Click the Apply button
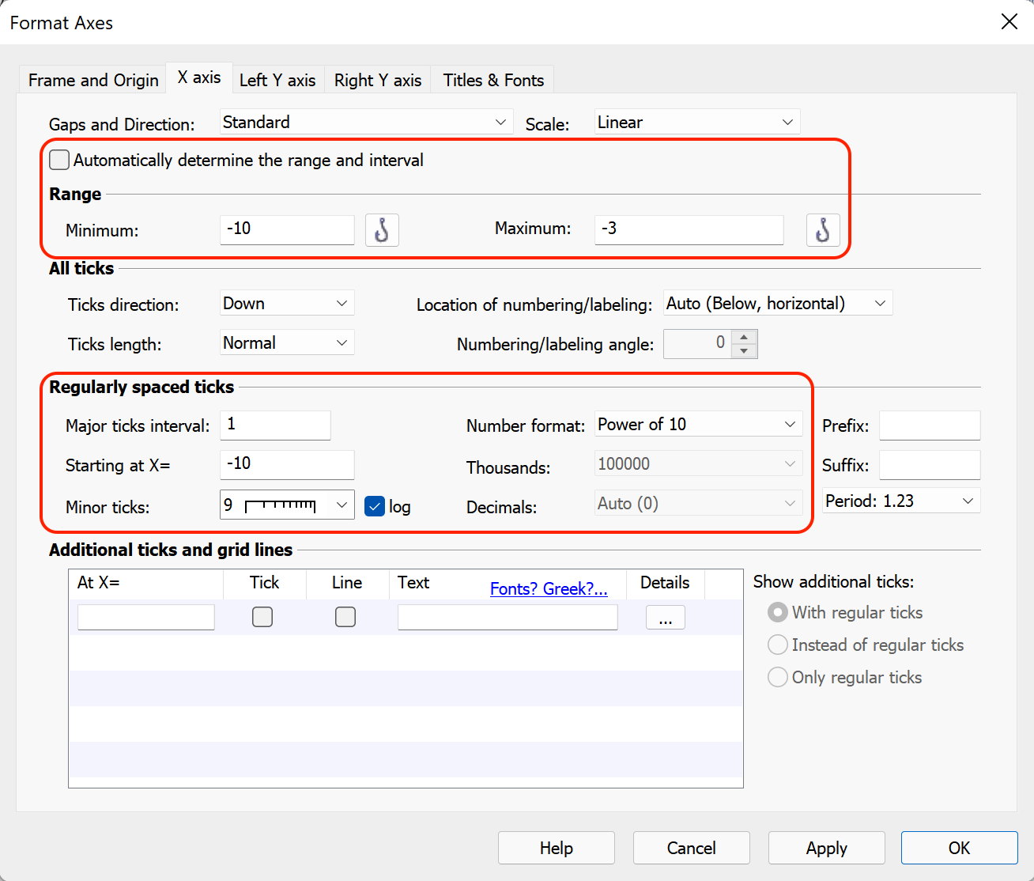Image resolution: width=1034 pixels, height=881 pixels. 827,848
